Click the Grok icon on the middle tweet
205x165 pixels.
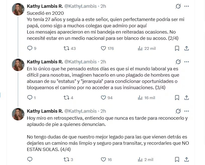click(x=178, y=62)
